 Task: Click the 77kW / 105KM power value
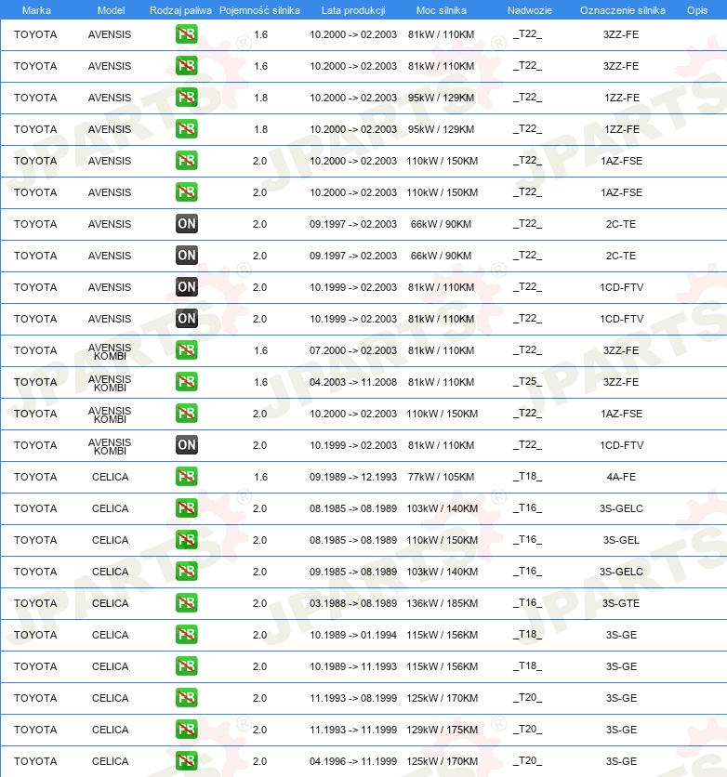(x=441, y=477)
